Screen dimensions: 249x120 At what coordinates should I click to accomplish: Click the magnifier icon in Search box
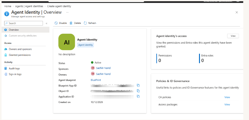pos(7,23)
